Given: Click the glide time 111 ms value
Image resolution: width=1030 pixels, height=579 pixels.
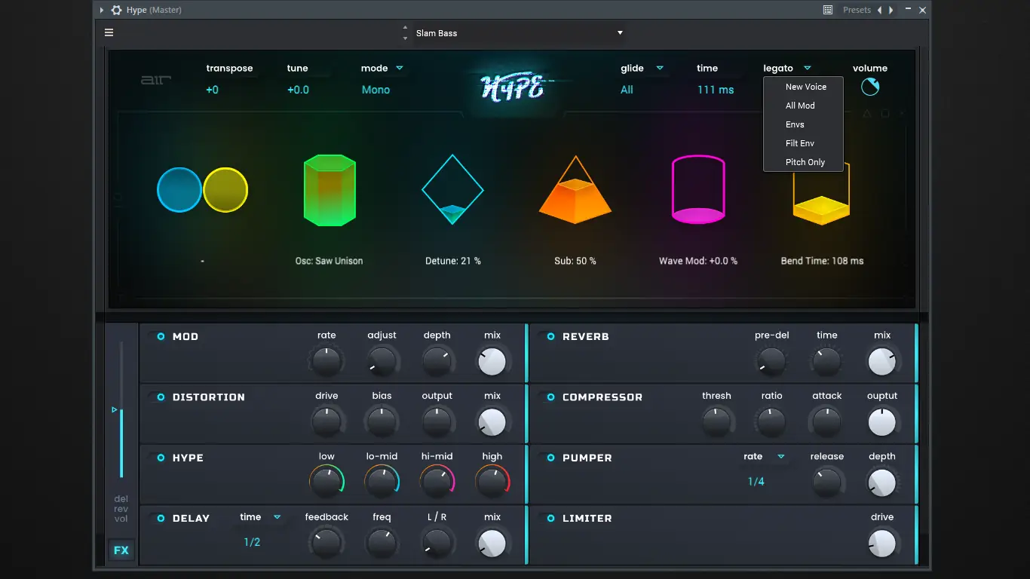Looking at the screenshot, I should (x=715, y=90).
